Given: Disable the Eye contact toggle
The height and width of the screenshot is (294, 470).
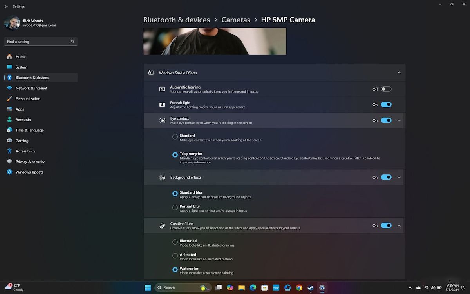Looking at the screenshot, I should [386, 120].
